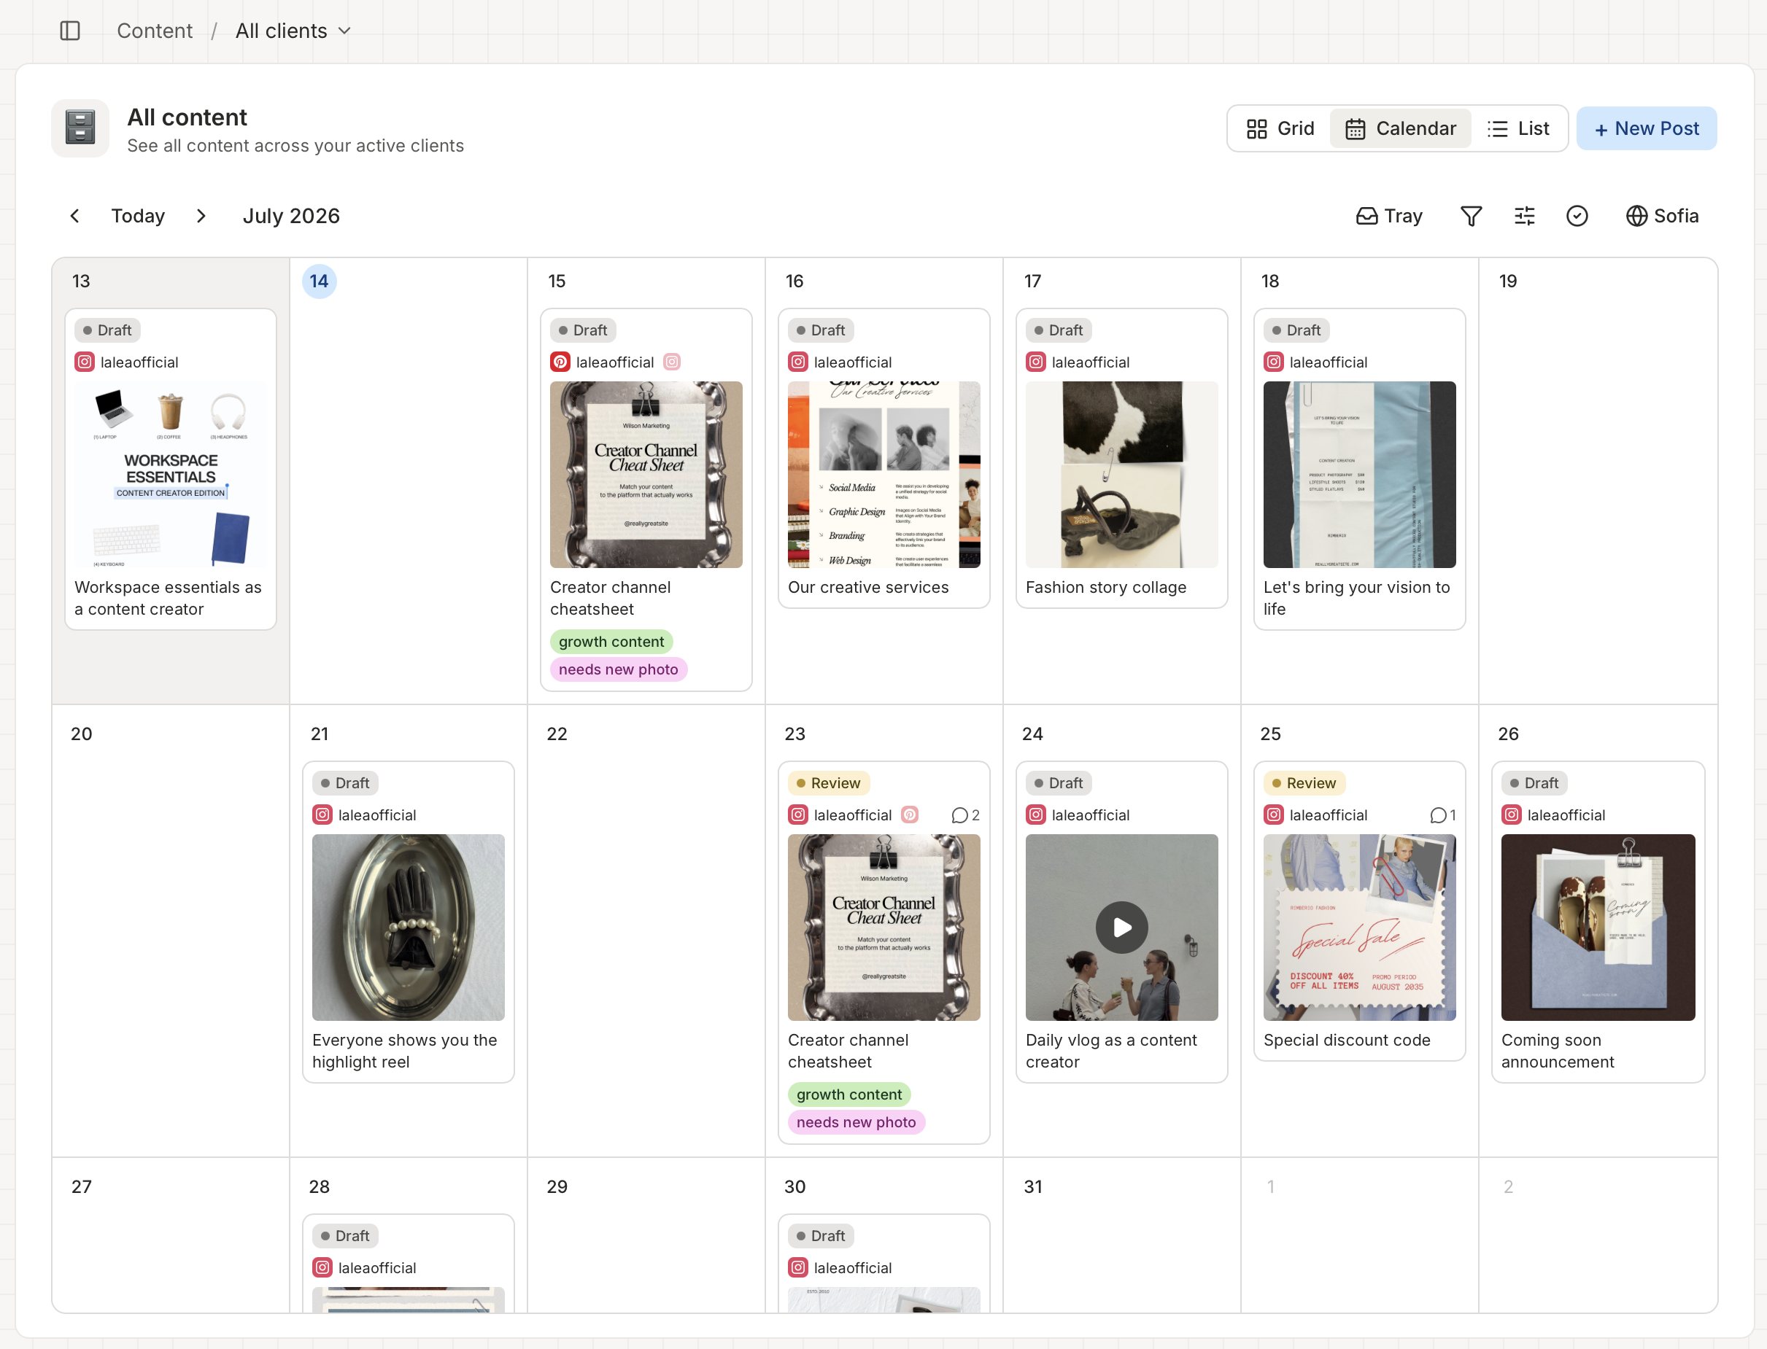This screenshot has width=1767, height=1349.
Task: Click Instagram icon on July 16 post
Action: [797, 362]
